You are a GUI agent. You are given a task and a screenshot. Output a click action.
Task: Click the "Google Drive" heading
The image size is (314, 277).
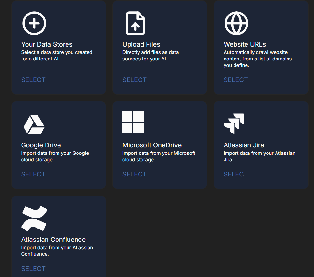(x=41, y=145)
